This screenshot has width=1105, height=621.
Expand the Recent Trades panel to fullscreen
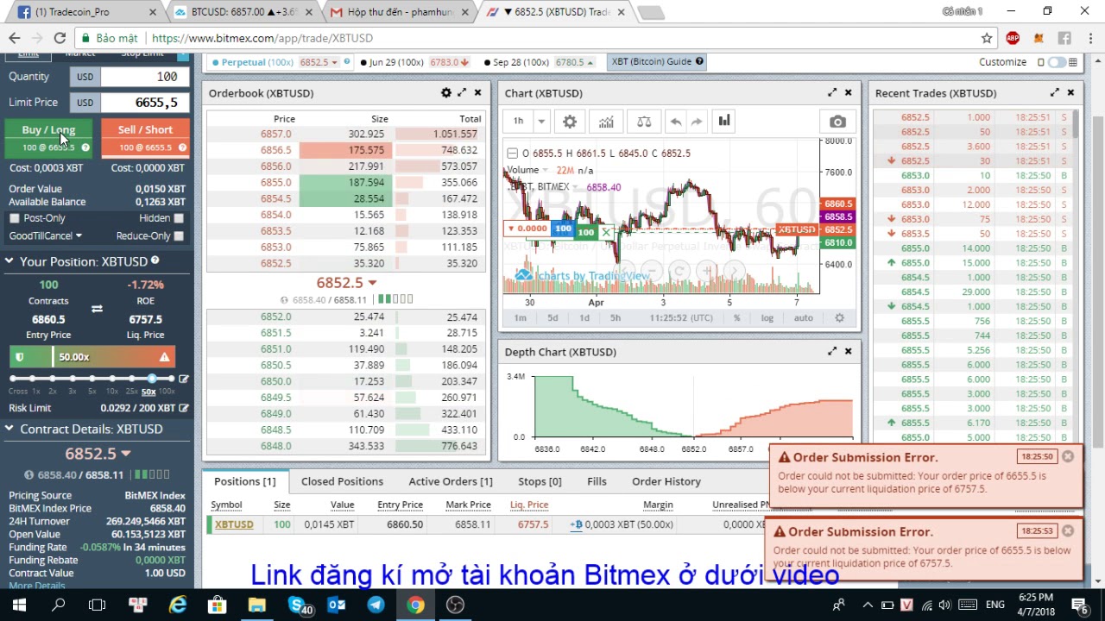(1055, 93)
